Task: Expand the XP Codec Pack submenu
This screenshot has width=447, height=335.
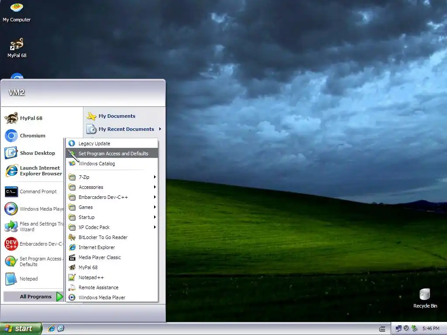Action: click(112, 227)
